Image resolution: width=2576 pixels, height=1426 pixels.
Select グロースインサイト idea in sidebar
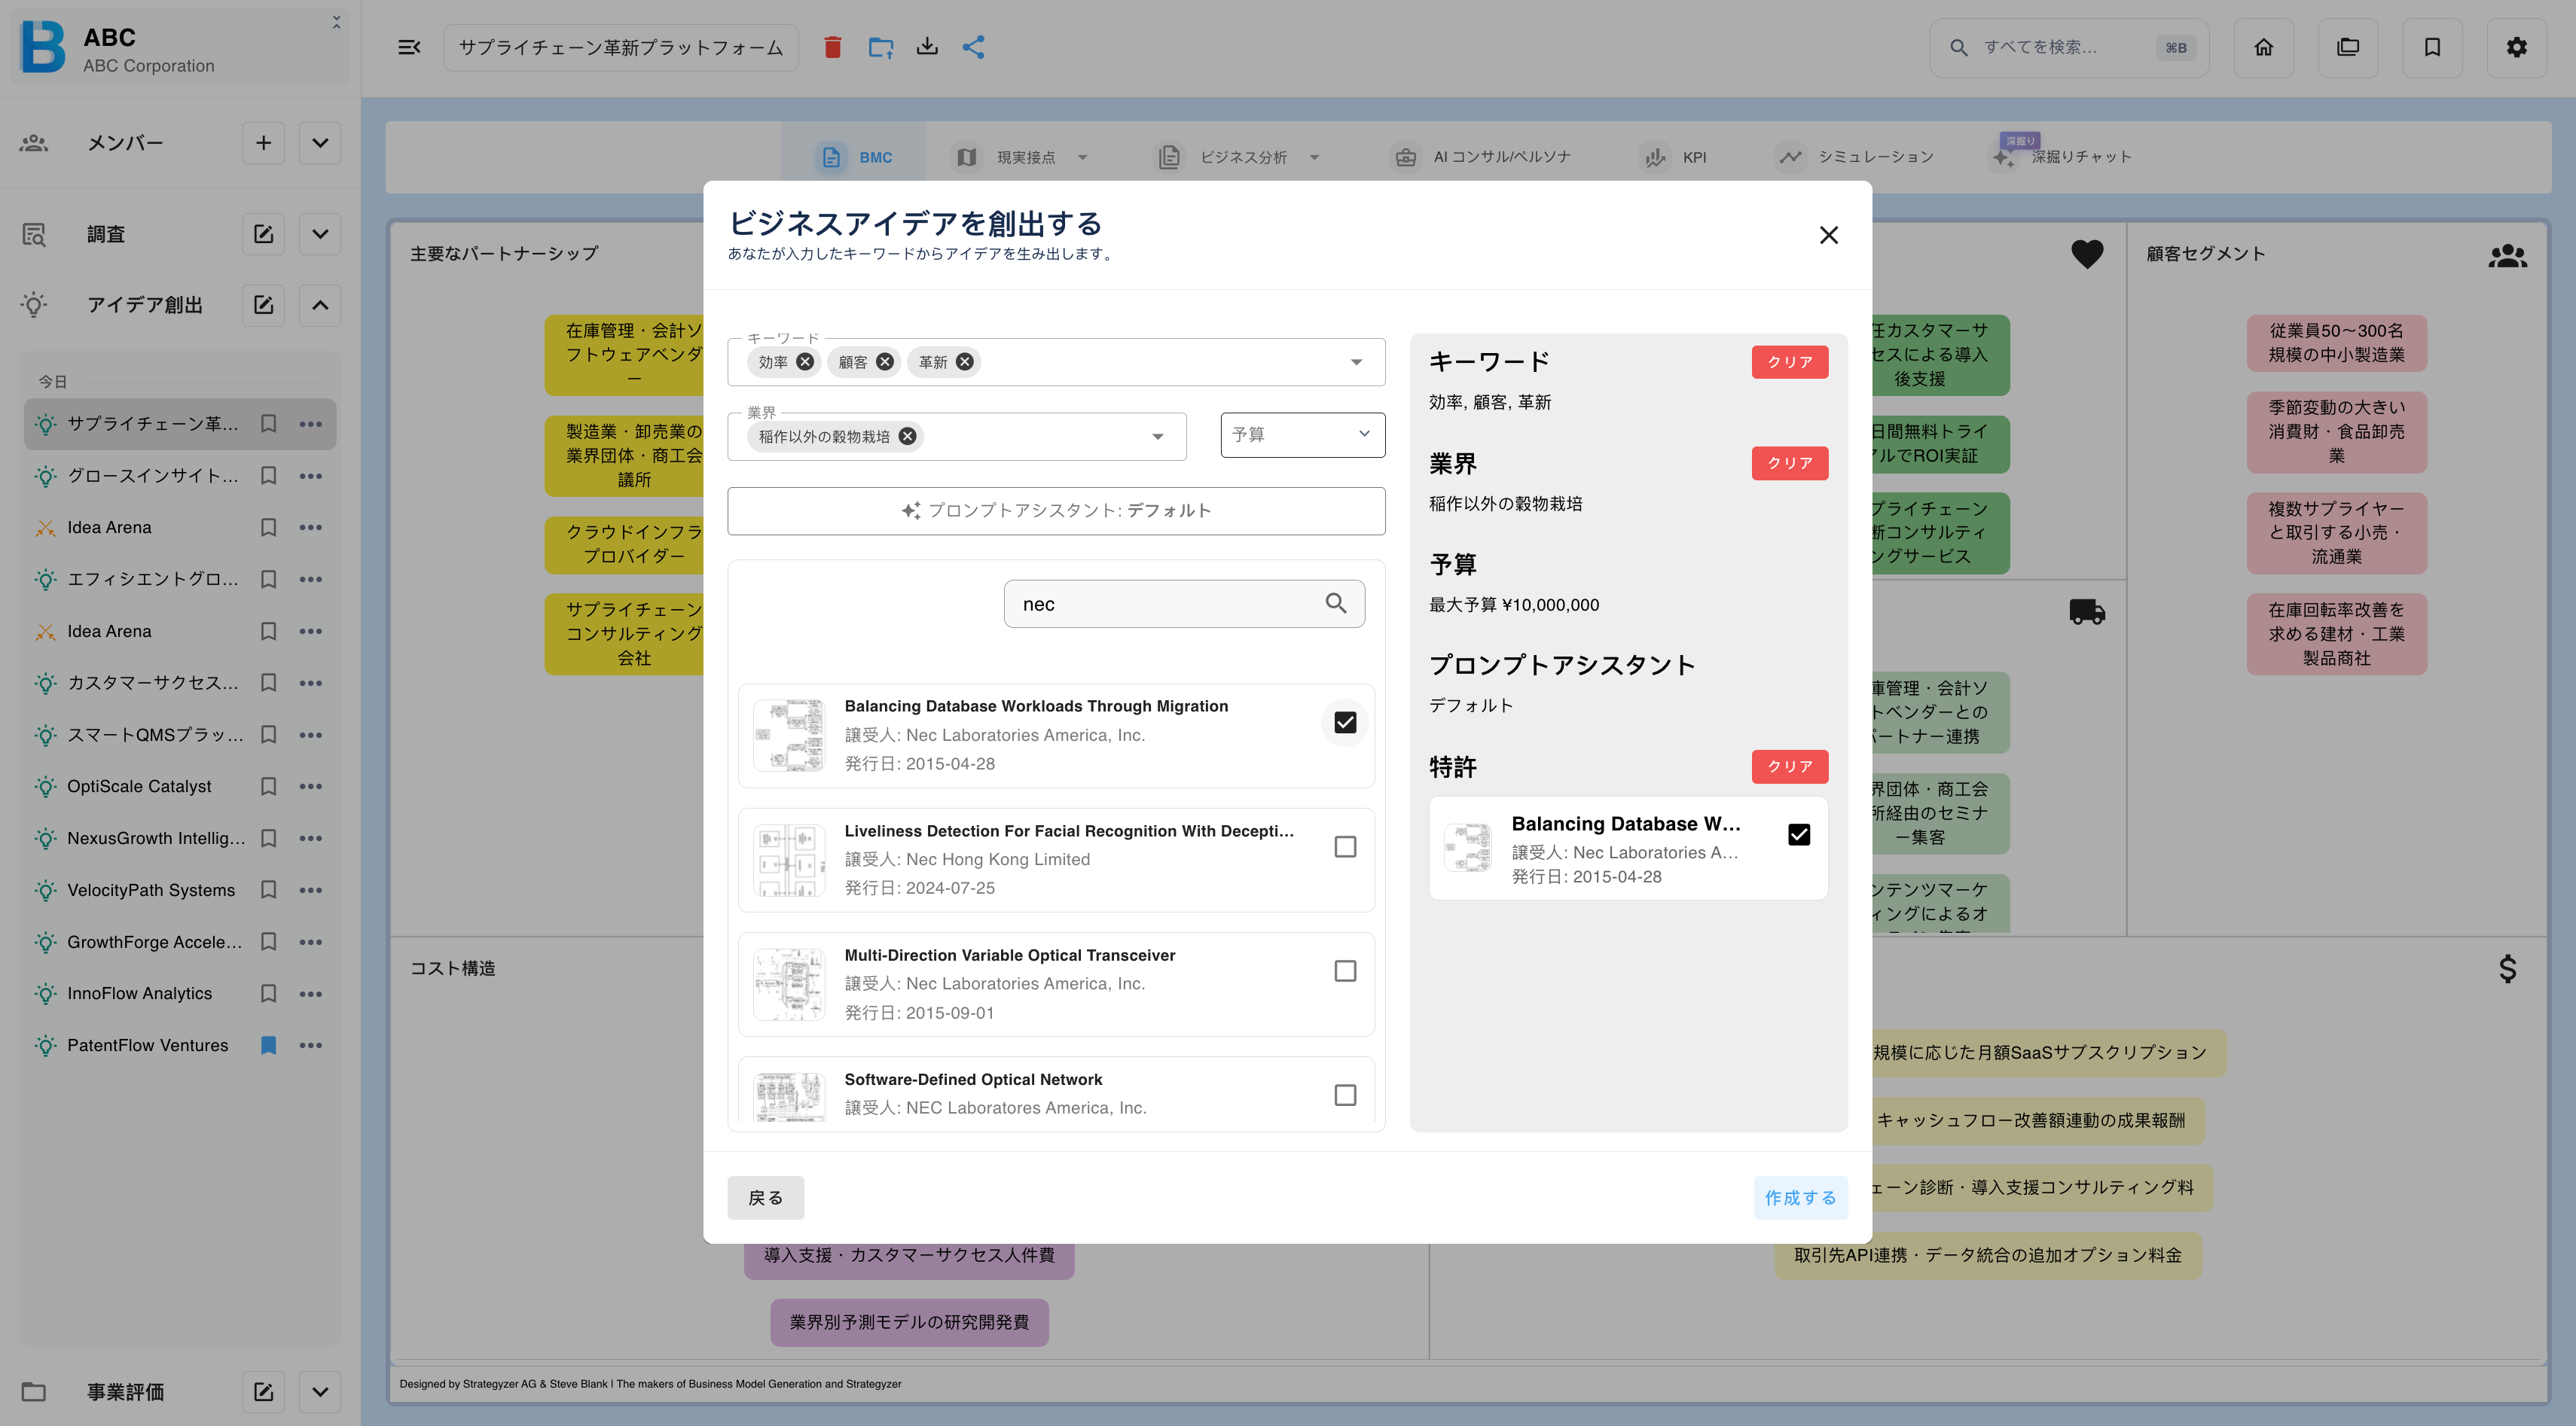click(x=152, y=476)
